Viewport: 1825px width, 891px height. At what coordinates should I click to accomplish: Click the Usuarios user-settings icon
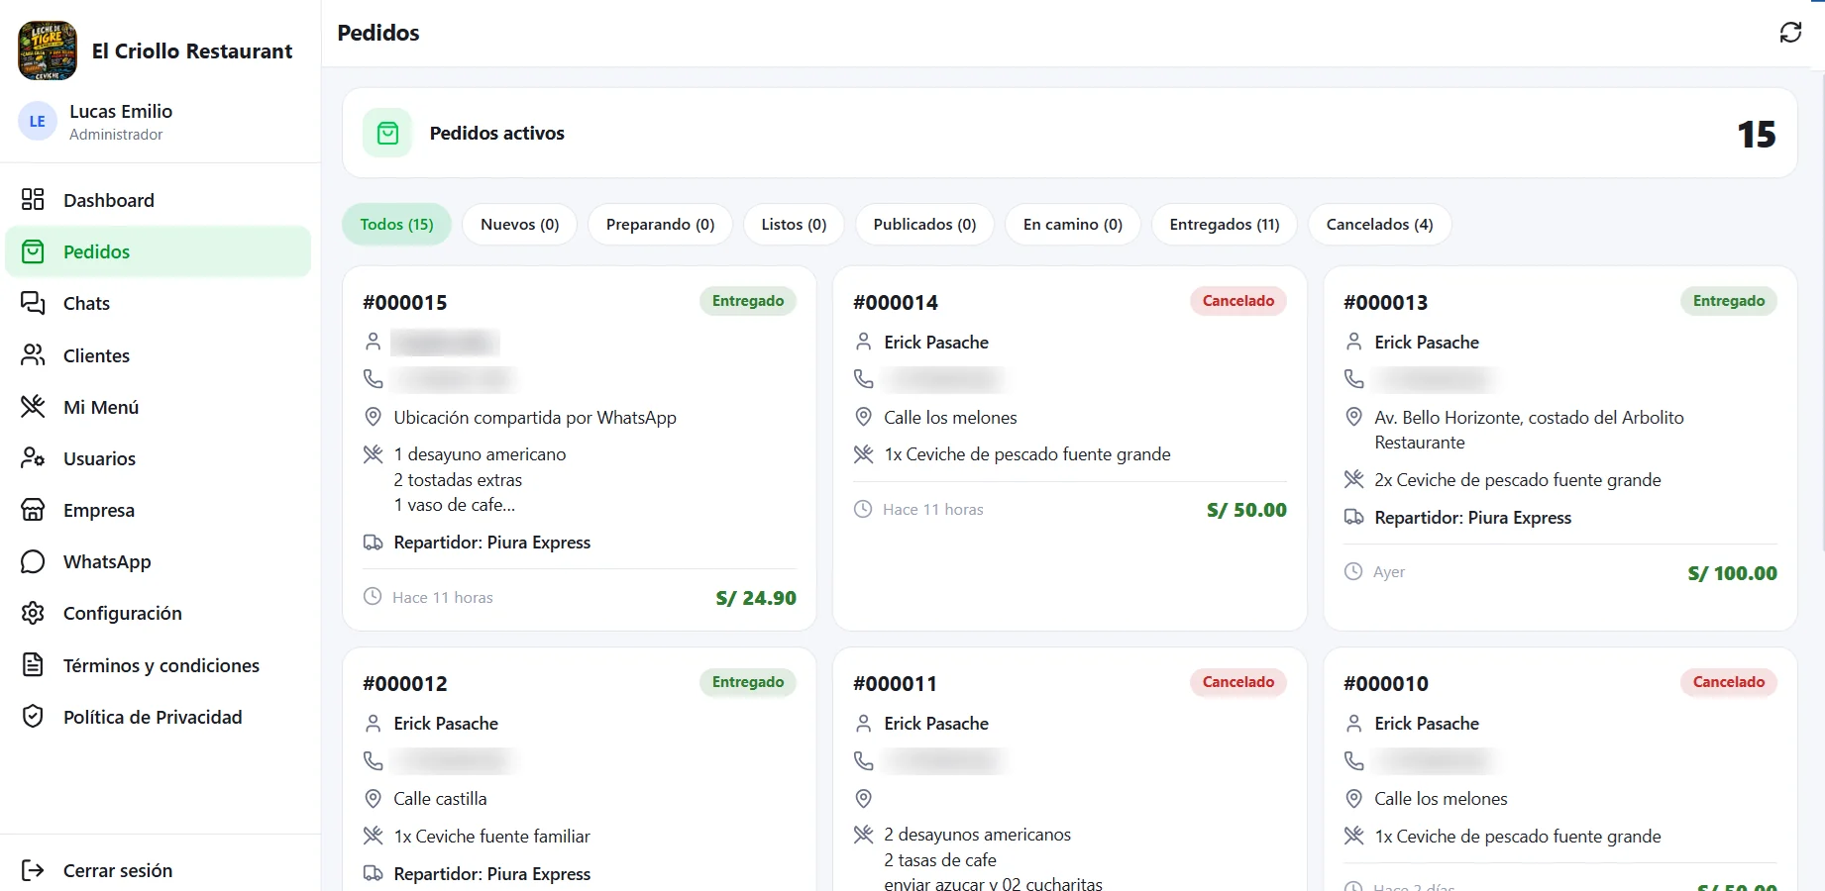[x=33, y=457]
